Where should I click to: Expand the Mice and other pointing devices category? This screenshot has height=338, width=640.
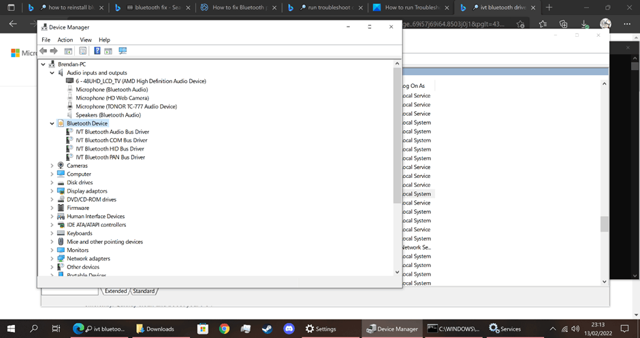tap(52, 241)
